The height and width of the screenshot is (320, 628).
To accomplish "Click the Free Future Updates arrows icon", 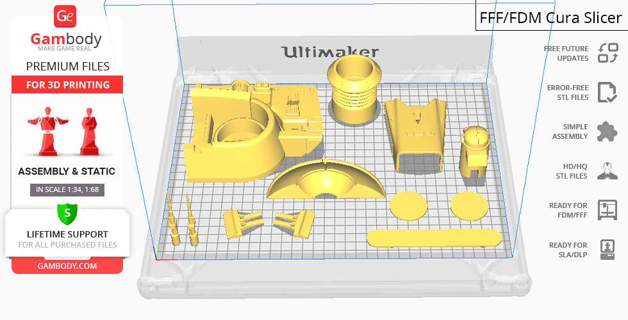I will pyautogui.click(x=607, y=53).
